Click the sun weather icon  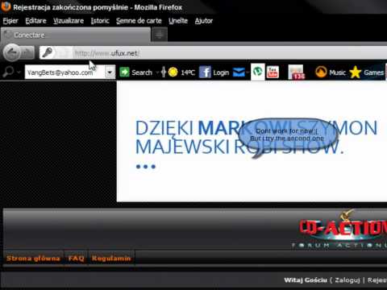coord(173,72)
